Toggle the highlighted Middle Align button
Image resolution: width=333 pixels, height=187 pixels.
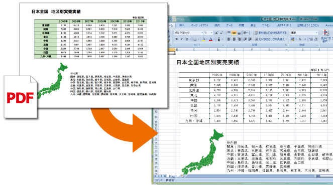(x=234, y=33)
